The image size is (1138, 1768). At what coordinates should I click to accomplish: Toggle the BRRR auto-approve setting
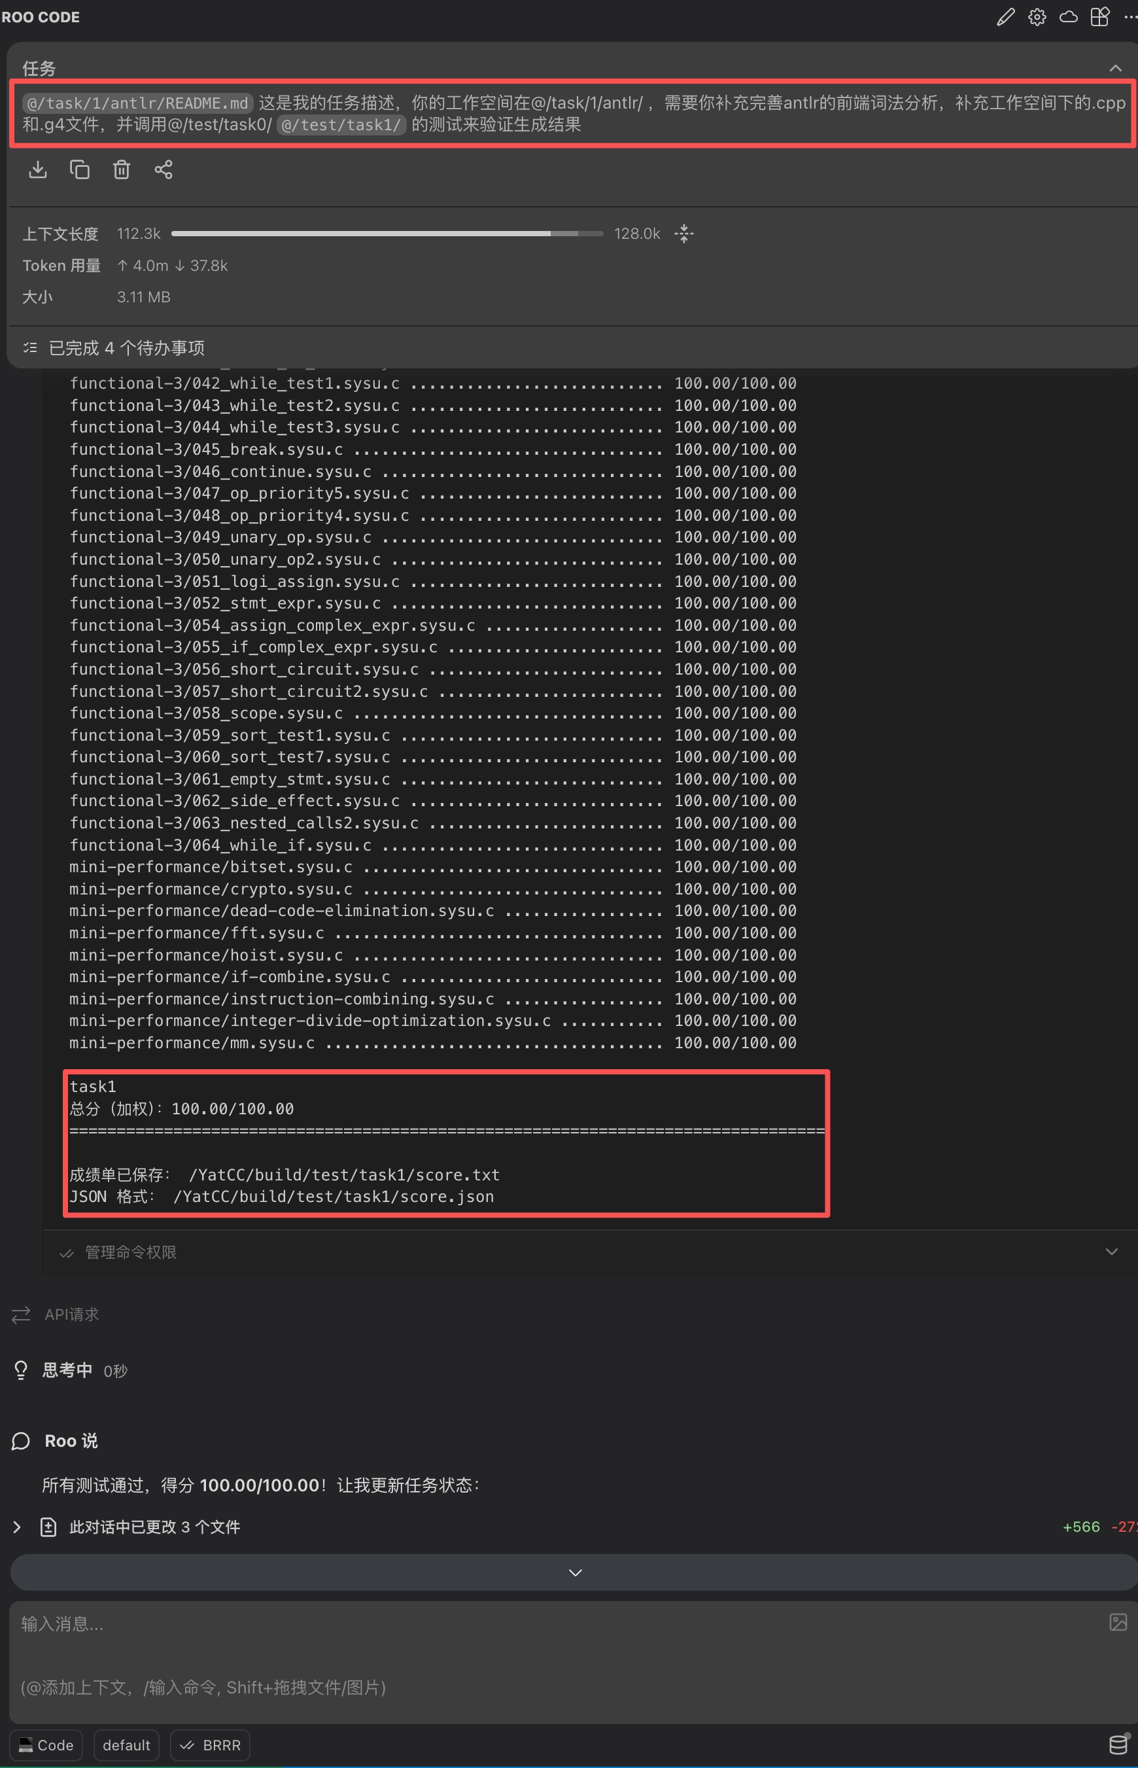point(209,1745)
